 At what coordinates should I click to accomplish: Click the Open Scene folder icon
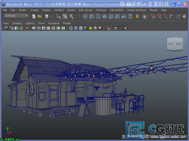click(x=40, y=16)
